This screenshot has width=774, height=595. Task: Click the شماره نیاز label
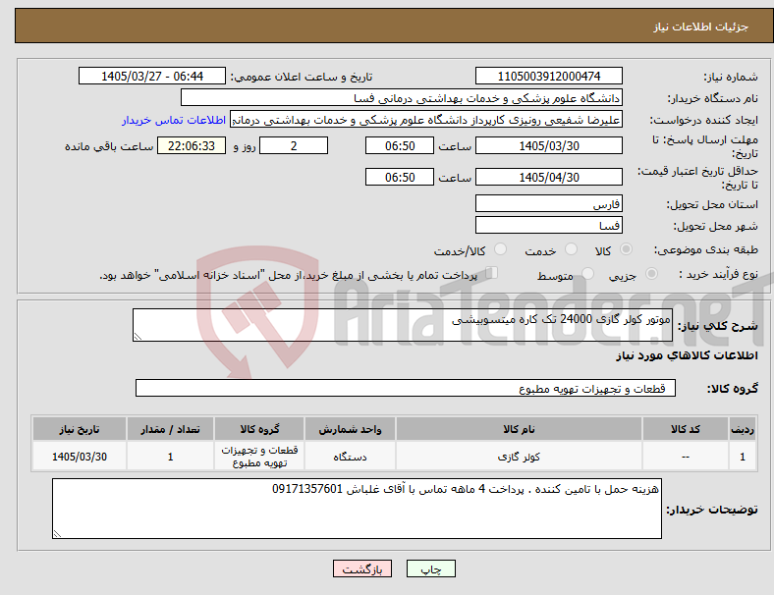(x=731, y=77)
